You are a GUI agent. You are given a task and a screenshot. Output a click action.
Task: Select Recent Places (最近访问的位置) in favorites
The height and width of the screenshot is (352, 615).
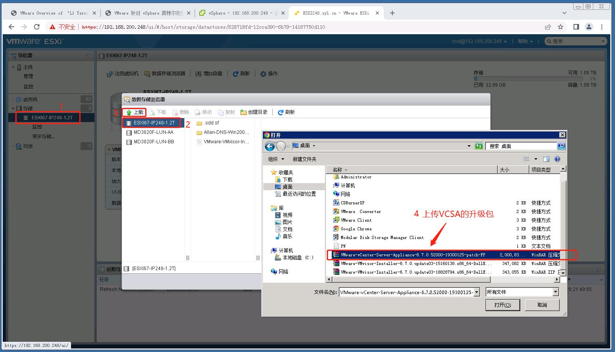tap(295, 194)
